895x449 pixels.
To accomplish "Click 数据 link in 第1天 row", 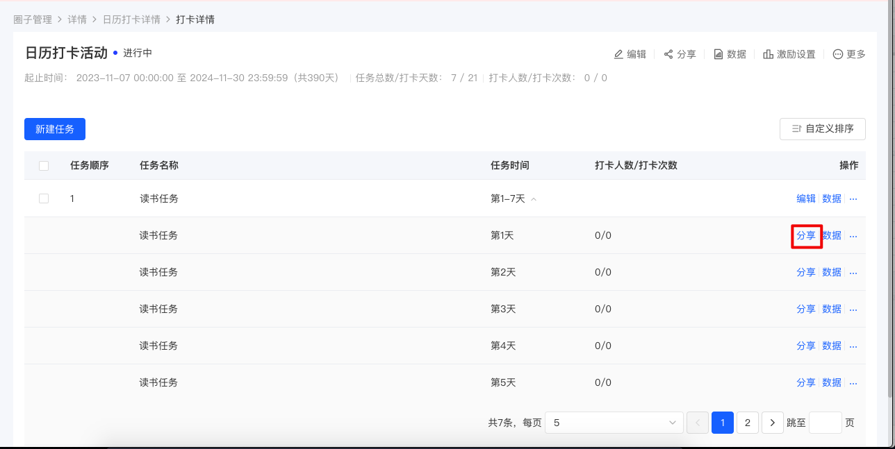I will (x=832, y=236).
